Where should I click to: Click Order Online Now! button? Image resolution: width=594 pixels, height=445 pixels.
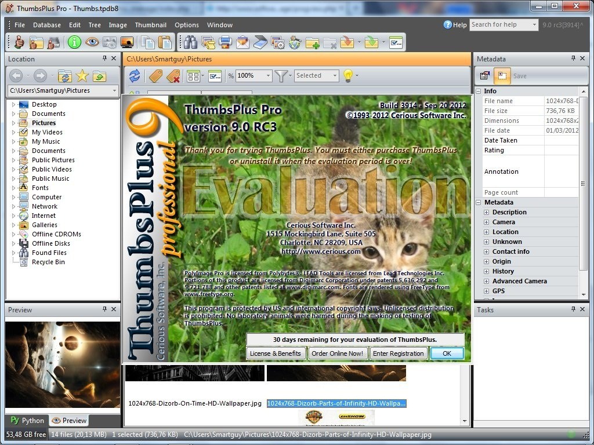pyautogui.click(x=337, y=353)
